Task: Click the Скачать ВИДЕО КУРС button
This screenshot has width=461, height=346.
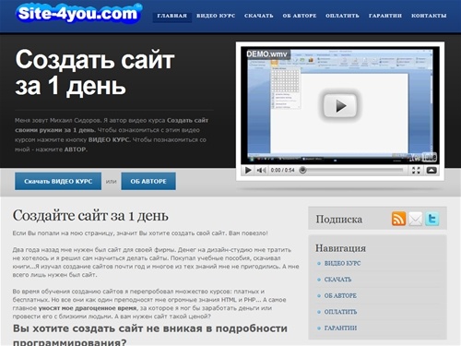Action: [58, 182]
